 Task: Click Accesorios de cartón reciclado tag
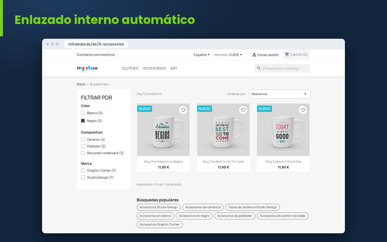[283, 216]
